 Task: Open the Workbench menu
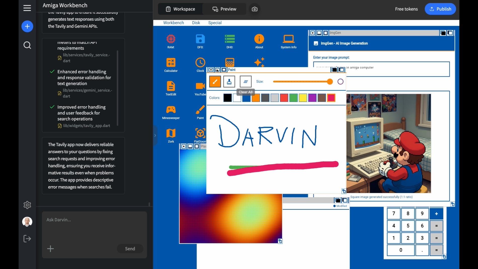point(174,23)
